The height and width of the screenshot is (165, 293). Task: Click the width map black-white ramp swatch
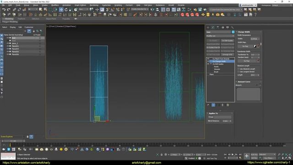tap(255, 46)
